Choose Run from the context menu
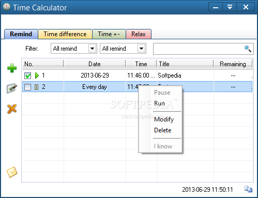258x198 pixels. (160, 103)
